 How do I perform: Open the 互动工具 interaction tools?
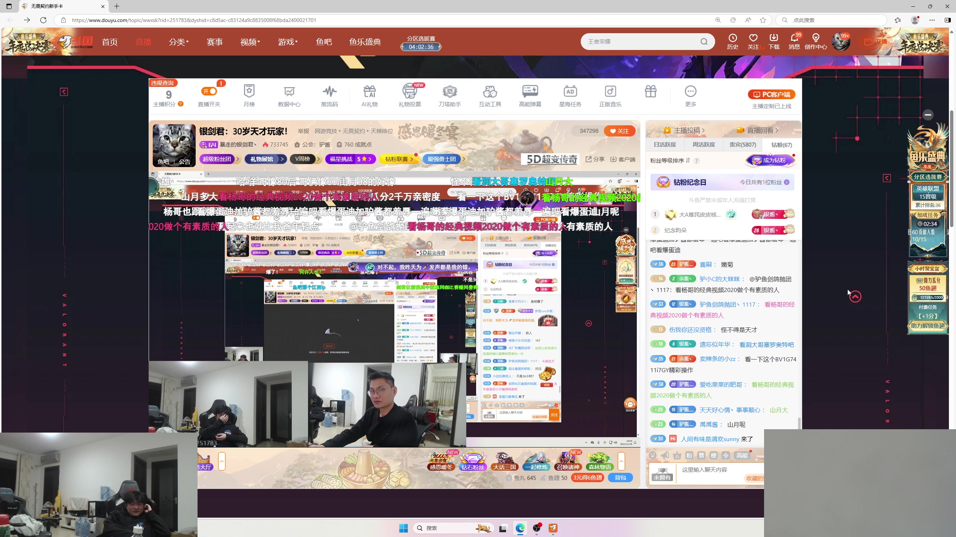point(490,96)
